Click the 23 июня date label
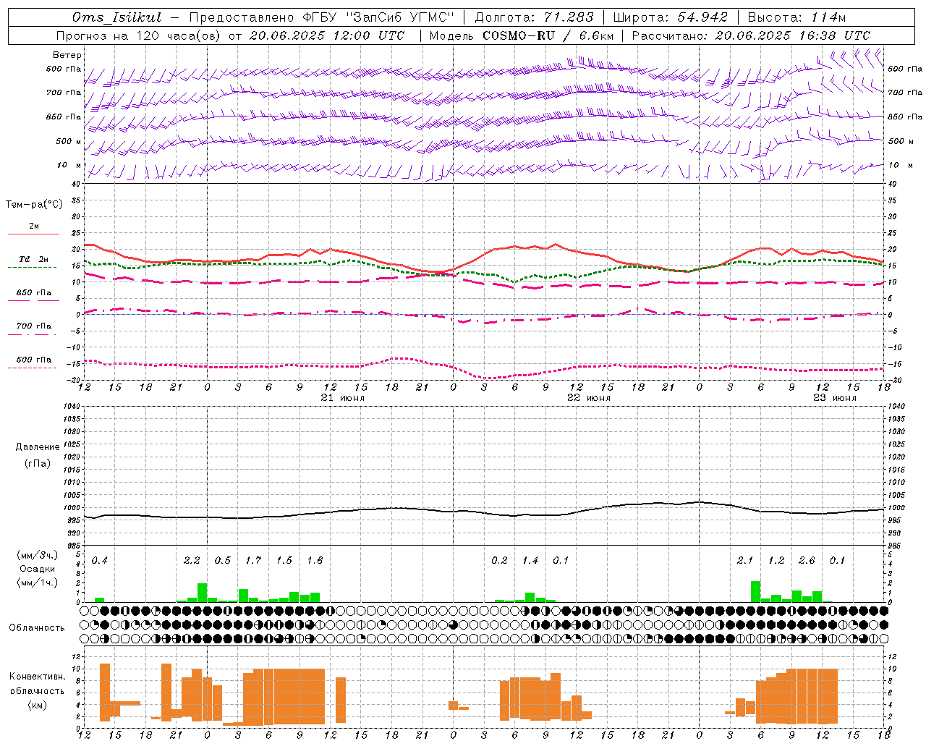 coord(835,398)
